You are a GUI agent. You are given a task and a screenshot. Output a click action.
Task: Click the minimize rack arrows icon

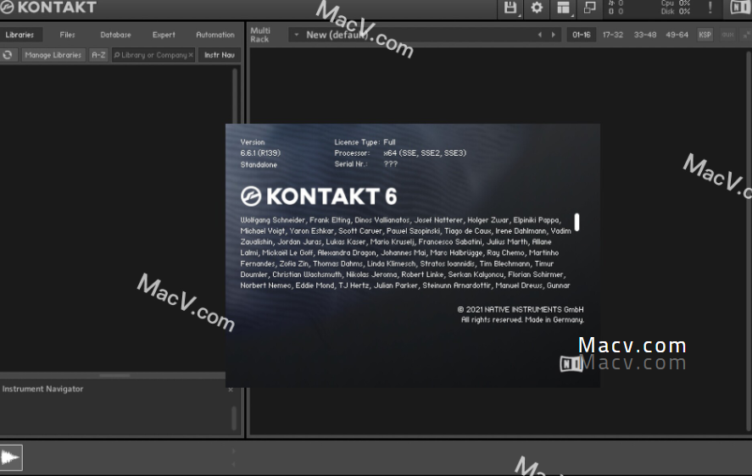(747, 35)
